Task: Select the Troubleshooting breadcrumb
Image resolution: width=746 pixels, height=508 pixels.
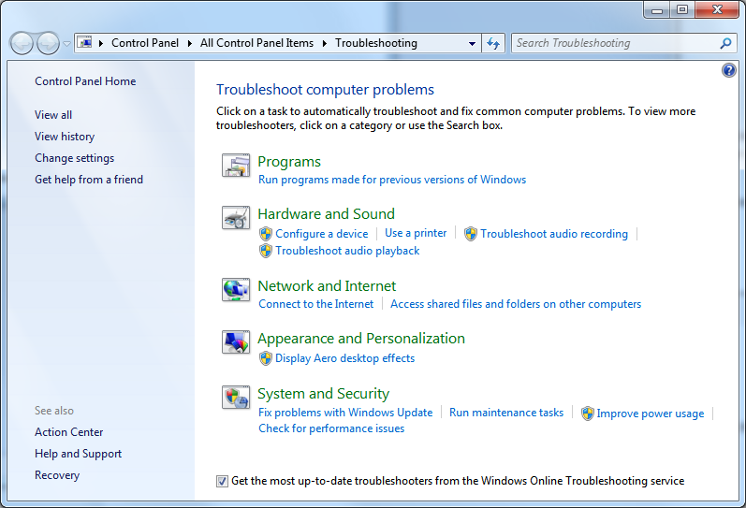Action: (376, 43)
